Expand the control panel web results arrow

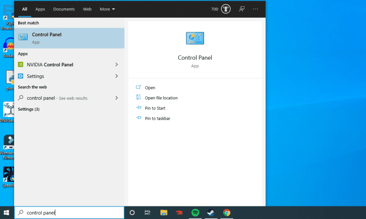pos(117,98)
